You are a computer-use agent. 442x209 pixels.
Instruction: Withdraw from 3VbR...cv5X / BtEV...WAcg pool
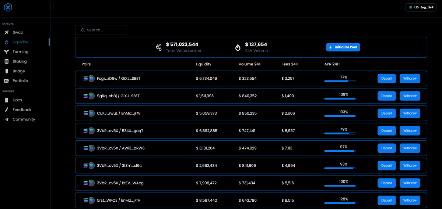click(x=410, y=183)
